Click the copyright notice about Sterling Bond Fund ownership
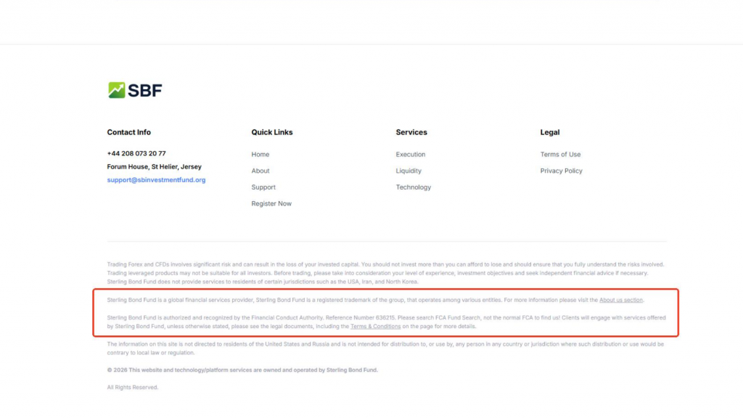 pyautogui.click(x=242, y=370)
